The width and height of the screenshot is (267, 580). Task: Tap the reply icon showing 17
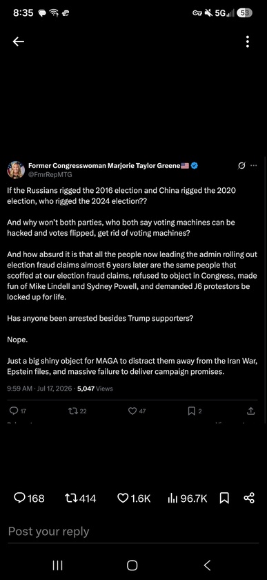coord(18,411)
